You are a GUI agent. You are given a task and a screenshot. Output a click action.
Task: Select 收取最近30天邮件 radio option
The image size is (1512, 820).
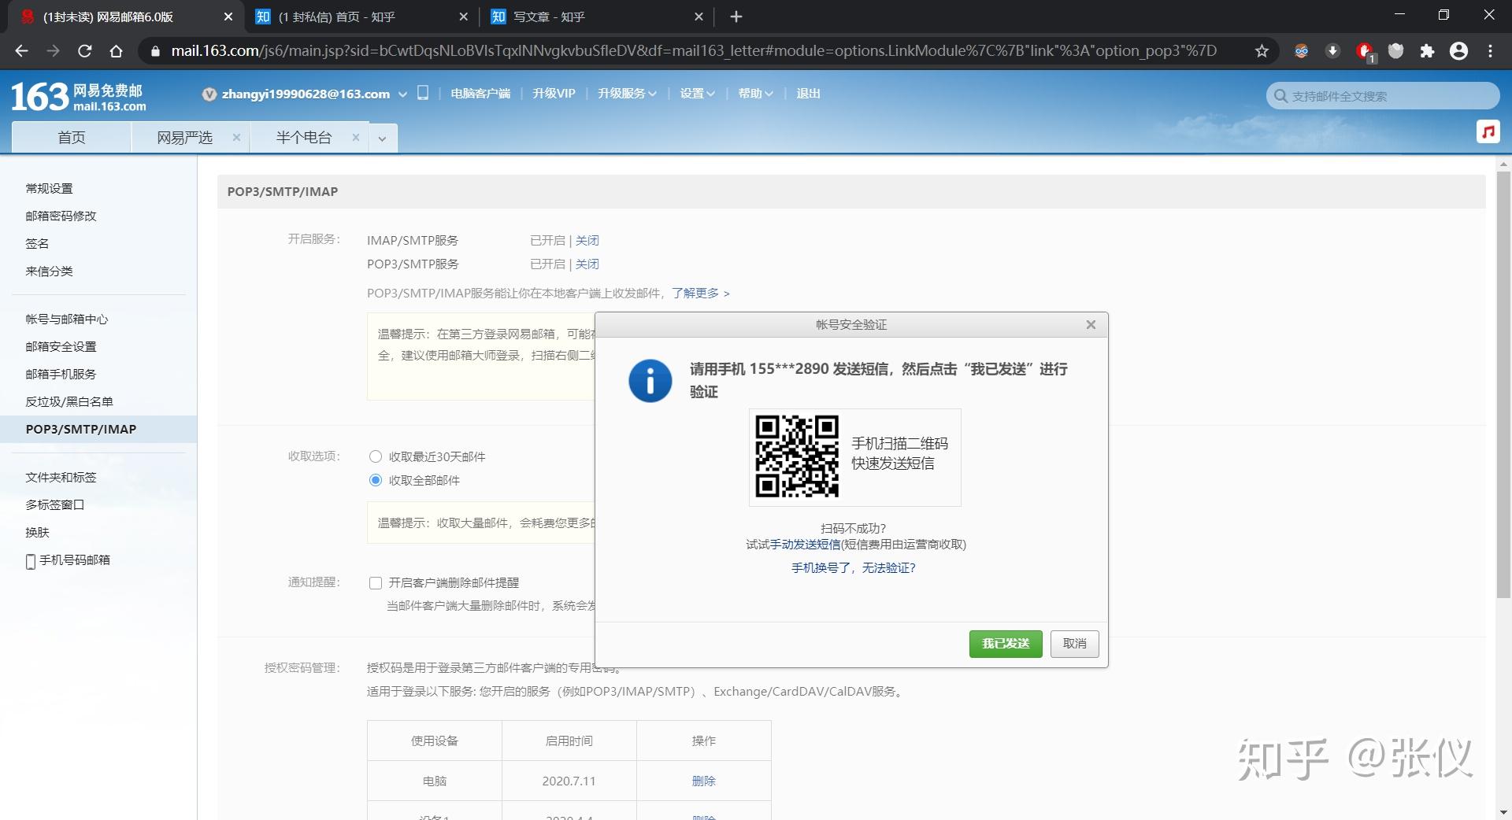[x=376, y=456]
